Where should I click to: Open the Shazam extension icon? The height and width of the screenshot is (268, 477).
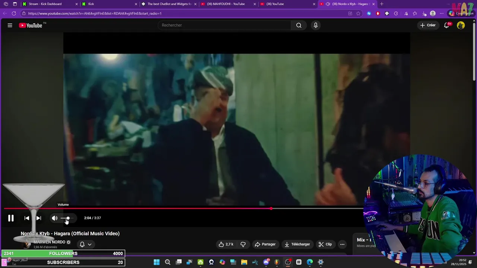[x=369, y=13]
